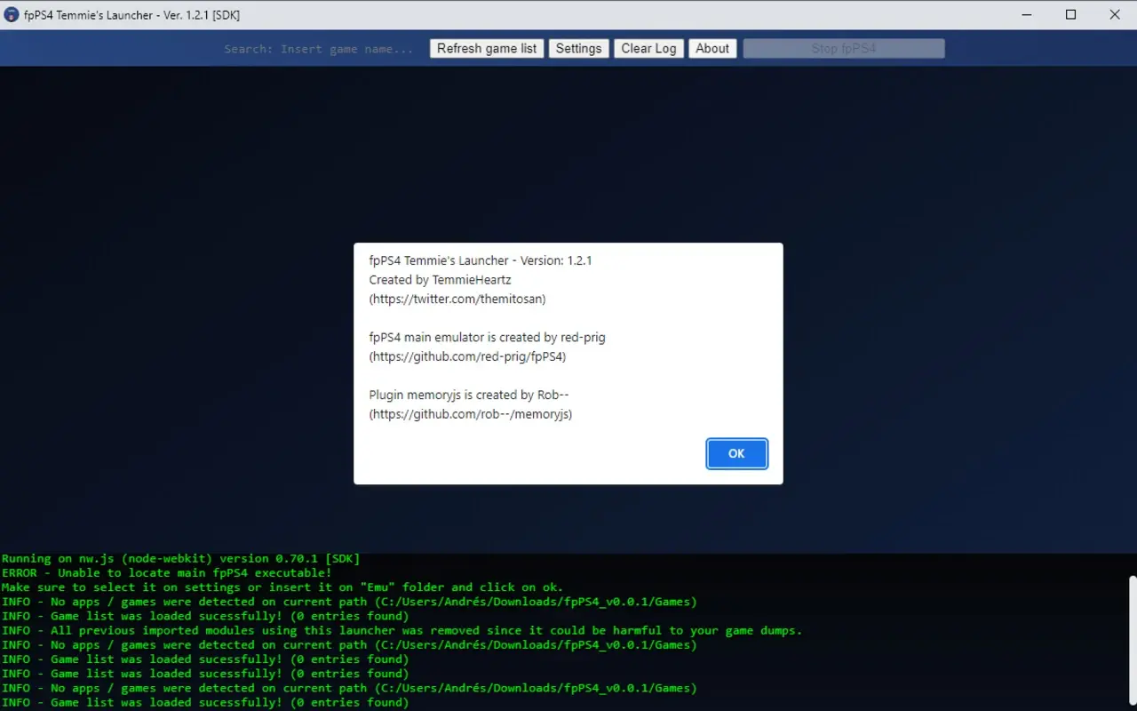
Task: Open Settings from the toolbar
Action: 578,48
